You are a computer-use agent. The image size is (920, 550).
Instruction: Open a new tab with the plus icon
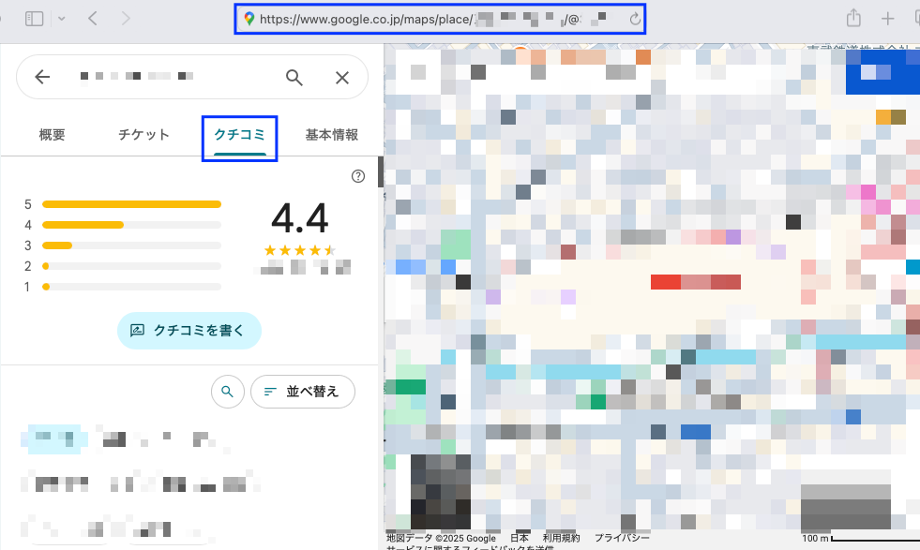coord(887,19)
